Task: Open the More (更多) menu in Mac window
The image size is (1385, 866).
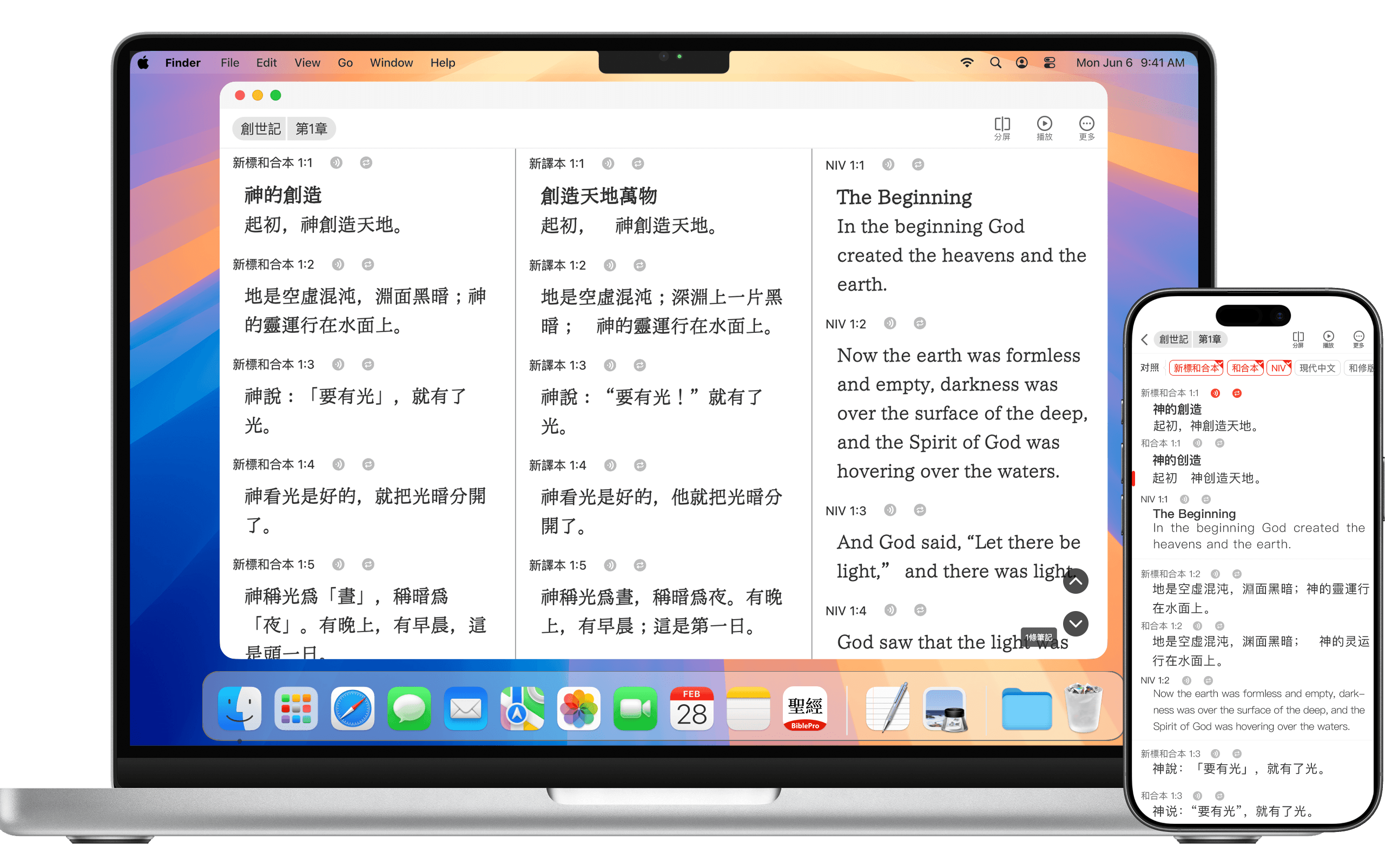Action: 1086,128
